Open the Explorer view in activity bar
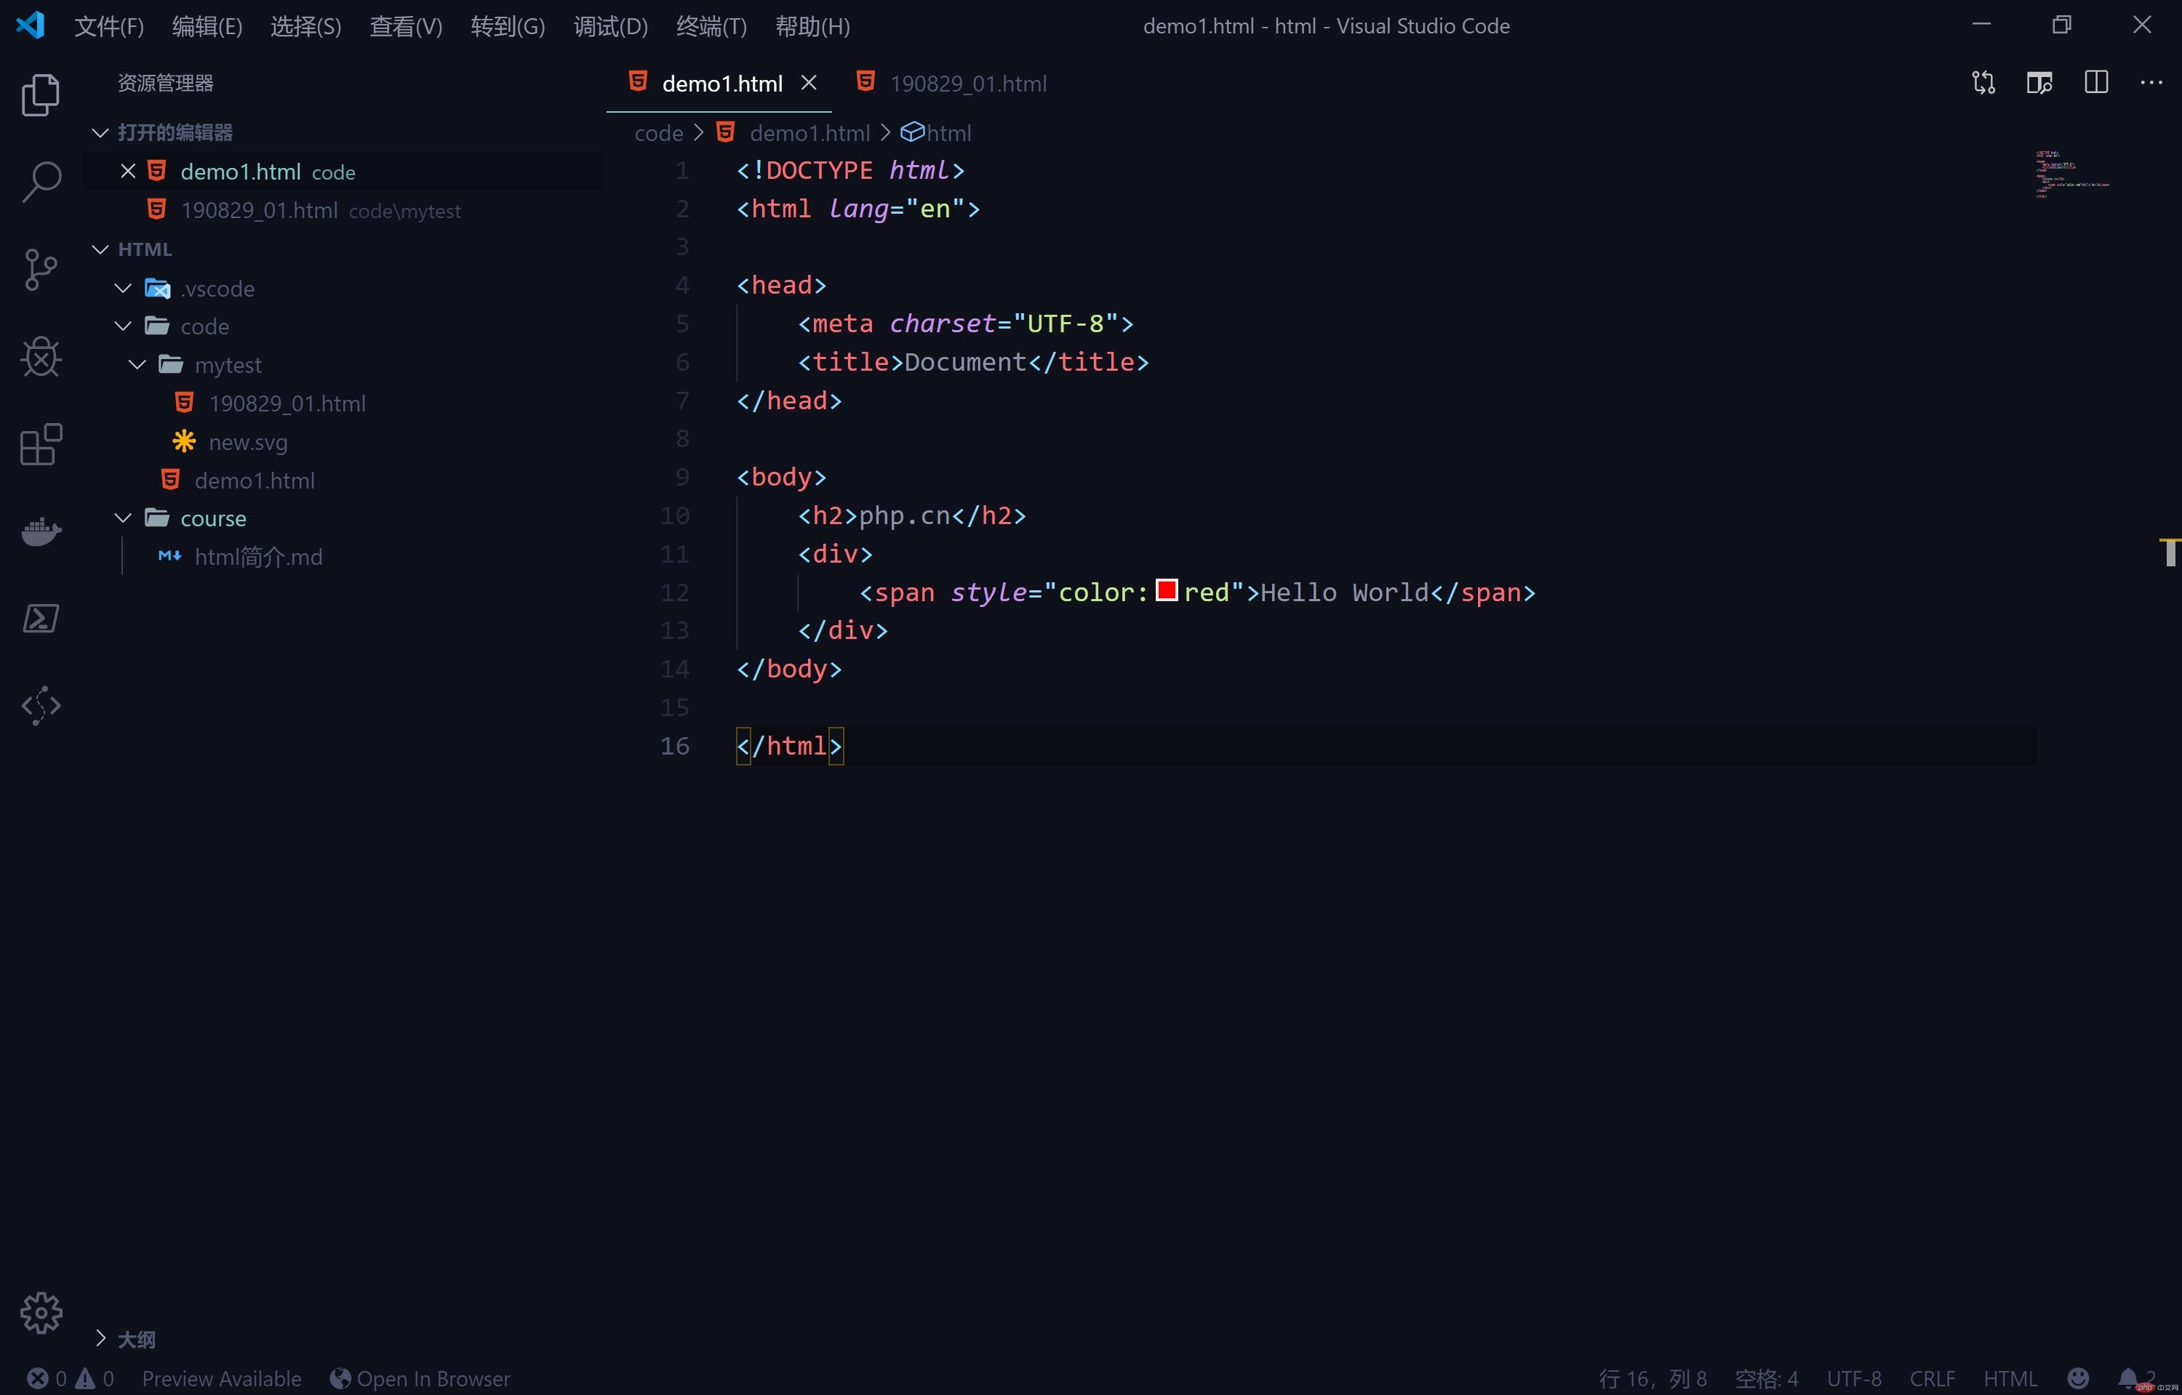Image resolution: width=2182 pixels, height=1395 pixels. click(40, 95)
